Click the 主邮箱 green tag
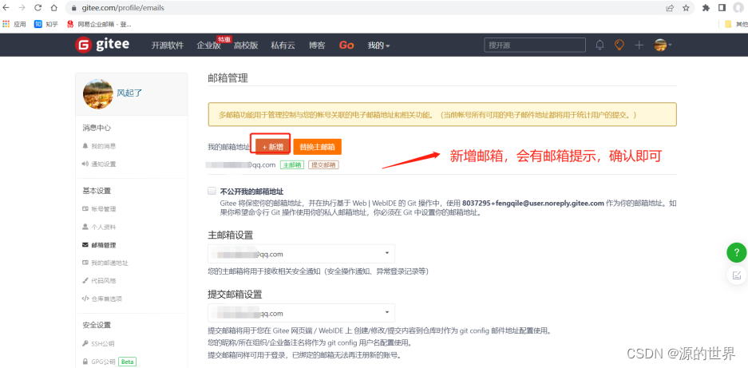This screenshot has width=748, height=368. point(292,165)
